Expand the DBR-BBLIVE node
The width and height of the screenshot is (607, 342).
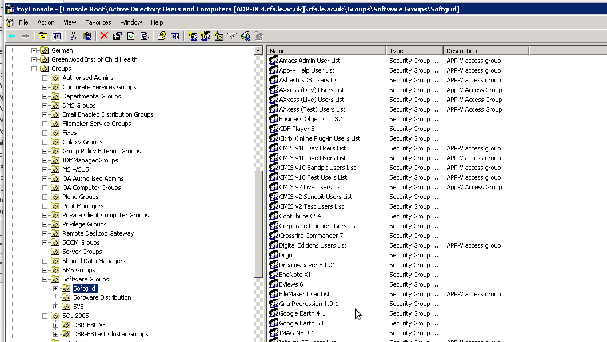[56, 325]
